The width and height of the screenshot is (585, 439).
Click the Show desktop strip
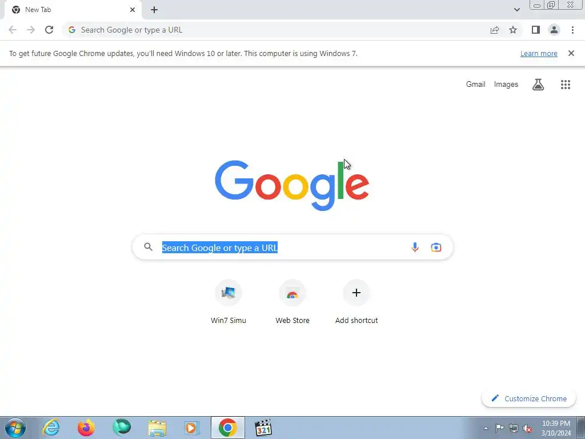tap(581, 428)
